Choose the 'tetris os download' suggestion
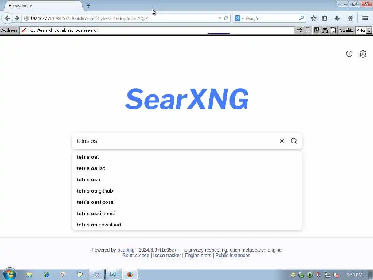 (x=187, y=225)
